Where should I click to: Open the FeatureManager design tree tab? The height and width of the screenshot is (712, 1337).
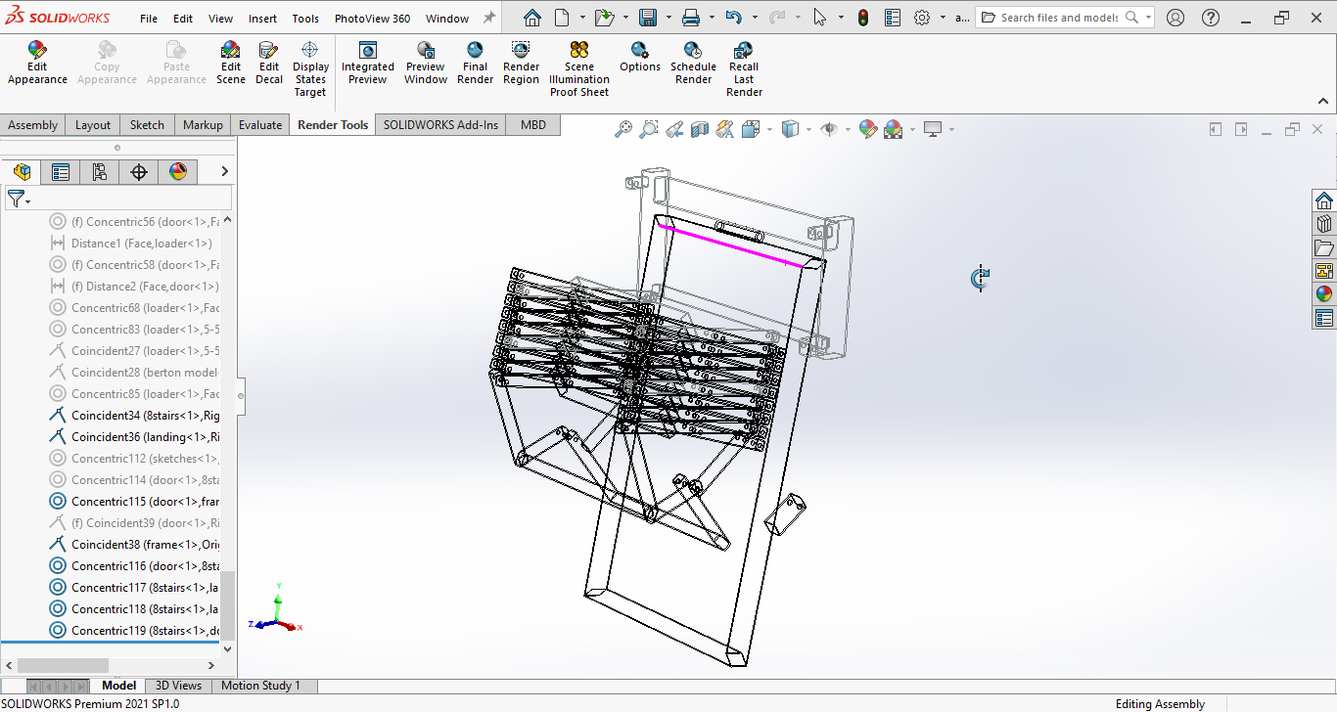point(22,172)
